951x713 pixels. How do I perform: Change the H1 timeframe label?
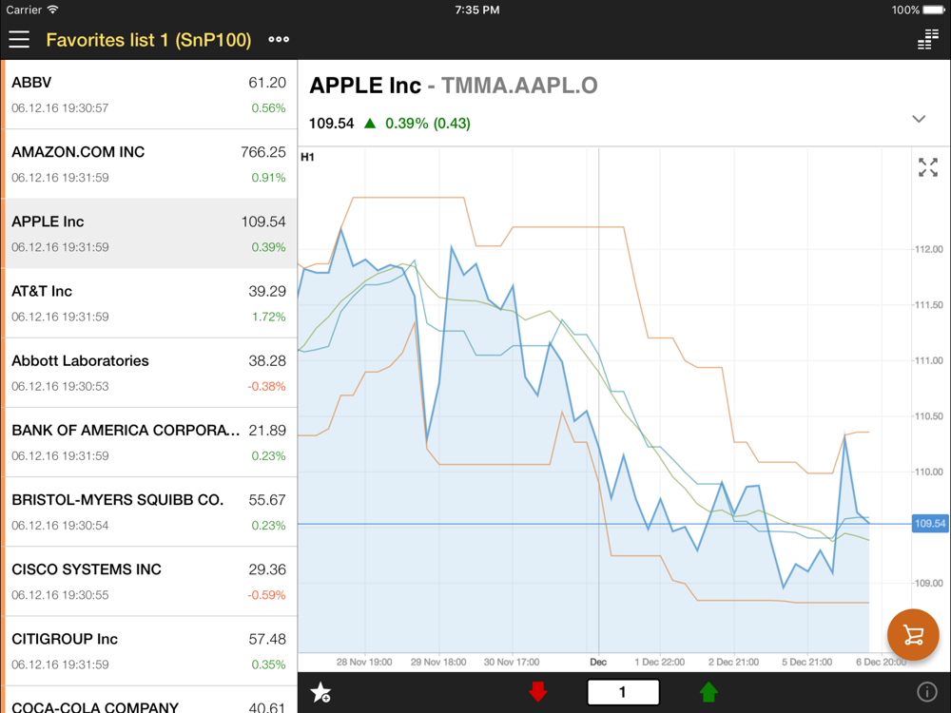pos(307,157)
